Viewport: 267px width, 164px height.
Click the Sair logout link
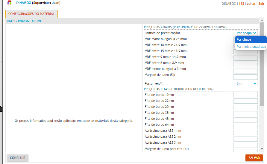(x=261, y=4)
